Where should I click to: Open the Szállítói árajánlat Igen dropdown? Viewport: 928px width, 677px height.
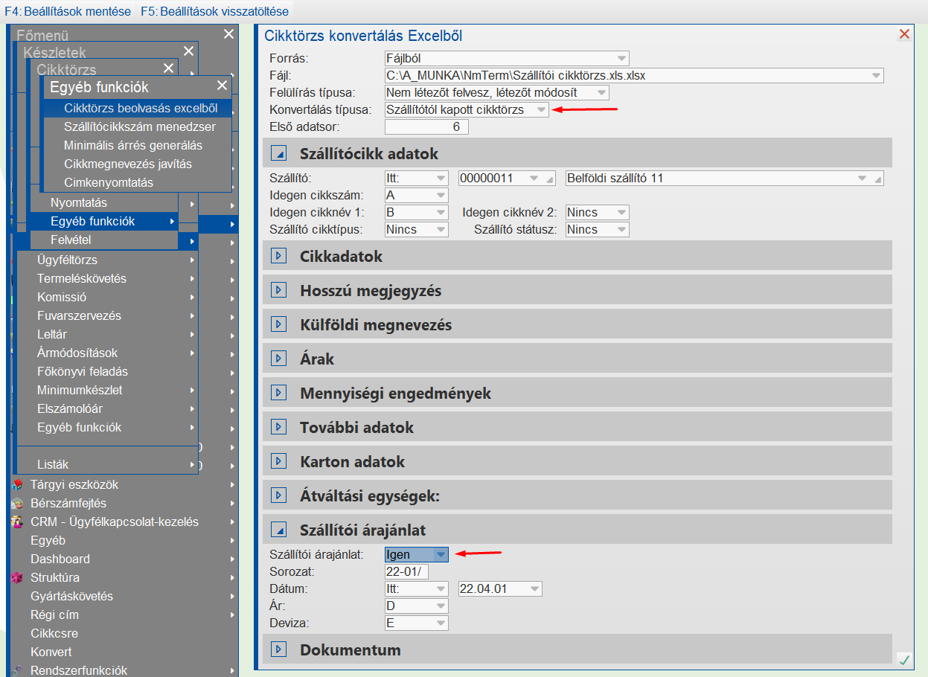pyautogui.click(x=441, y=555)
